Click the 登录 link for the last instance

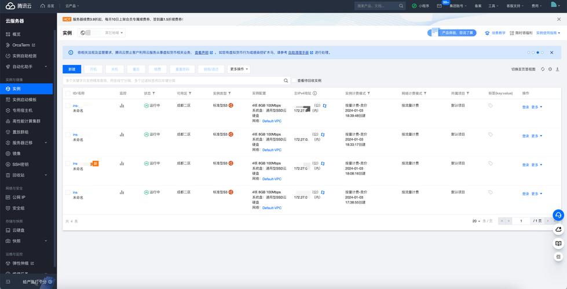(x=525, y=194)
